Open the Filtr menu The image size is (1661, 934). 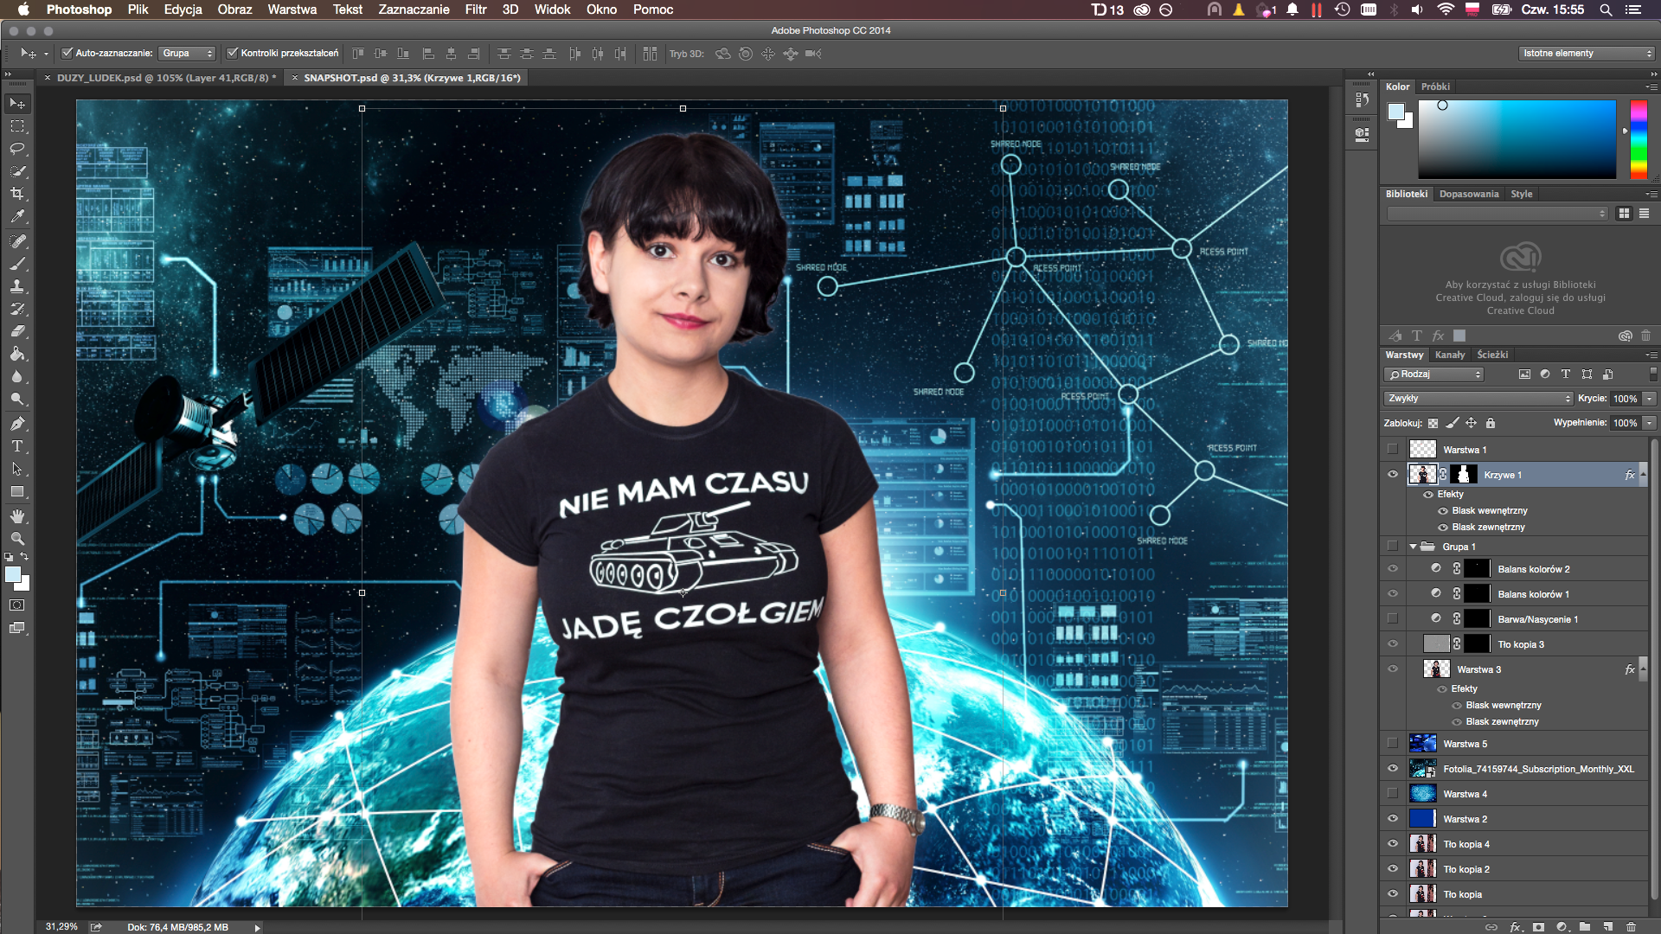pos(476,10)
